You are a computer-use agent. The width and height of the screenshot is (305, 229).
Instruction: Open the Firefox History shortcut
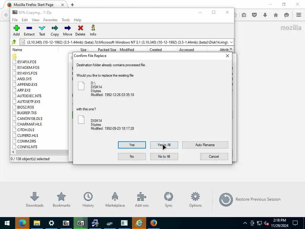88,199
